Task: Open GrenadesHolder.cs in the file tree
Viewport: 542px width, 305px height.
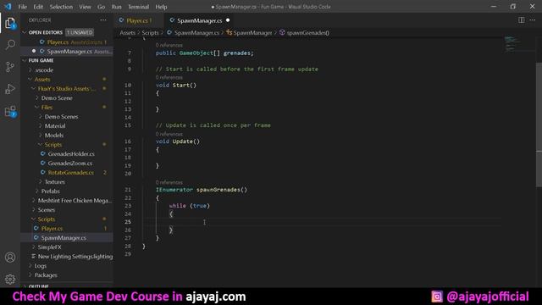Action: click(x=71, y=153)
